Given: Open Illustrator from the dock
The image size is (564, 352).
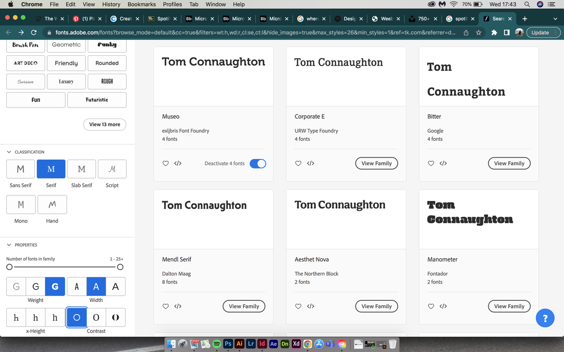Looking at the screenshot, I should coord(239,344).
